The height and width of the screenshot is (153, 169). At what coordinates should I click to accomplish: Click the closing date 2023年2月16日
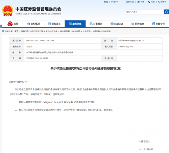coord(146,149)
